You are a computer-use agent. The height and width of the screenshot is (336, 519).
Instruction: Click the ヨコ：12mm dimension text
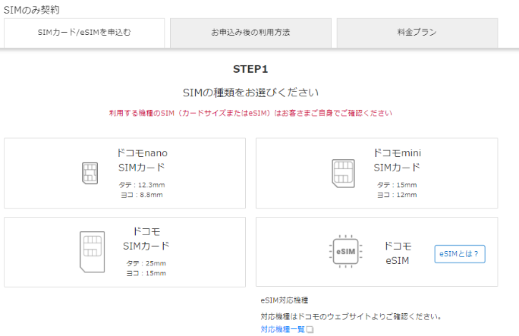point(397,195)
